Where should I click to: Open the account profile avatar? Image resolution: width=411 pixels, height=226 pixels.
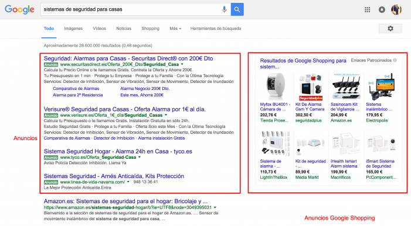[396, 10]
